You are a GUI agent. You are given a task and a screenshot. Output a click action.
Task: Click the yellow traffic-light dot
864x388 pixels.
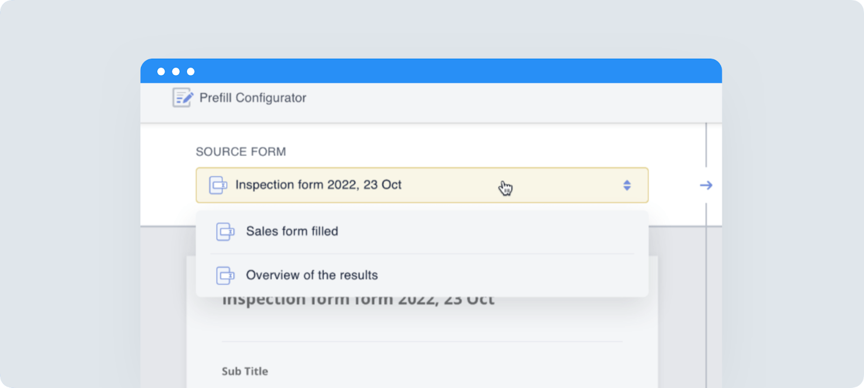(x=175, y=71)
